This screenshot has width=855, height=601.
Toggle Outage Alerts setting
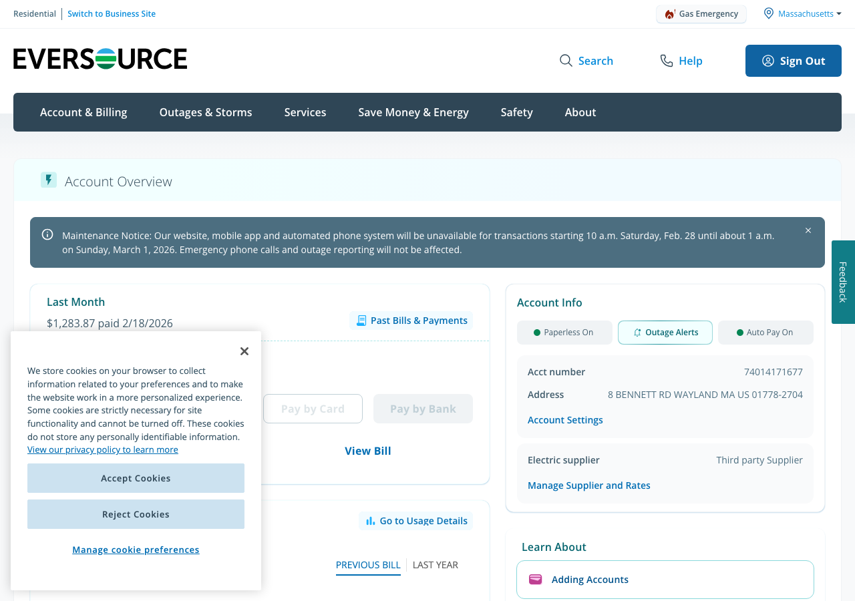(x=665, y=333)
